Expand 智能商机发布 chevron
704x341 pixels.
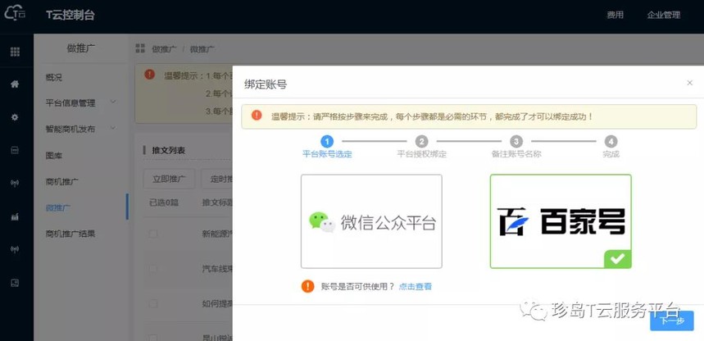[113, 128]
